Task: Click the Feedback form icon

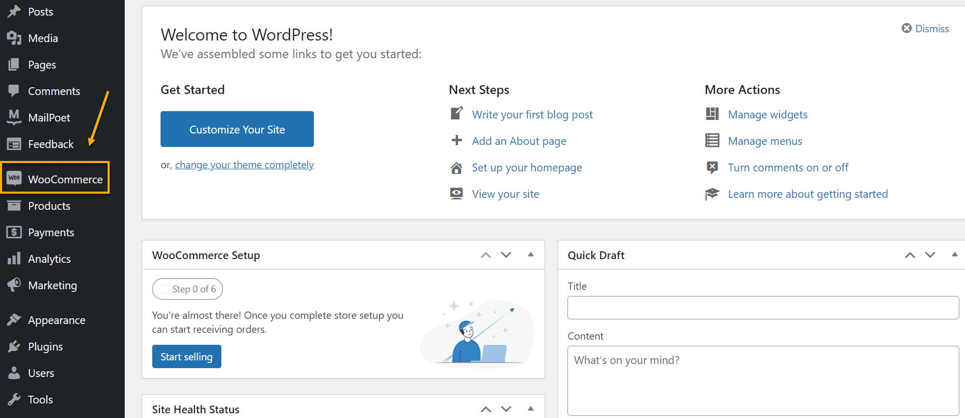Action: click(x=14, y=144)
